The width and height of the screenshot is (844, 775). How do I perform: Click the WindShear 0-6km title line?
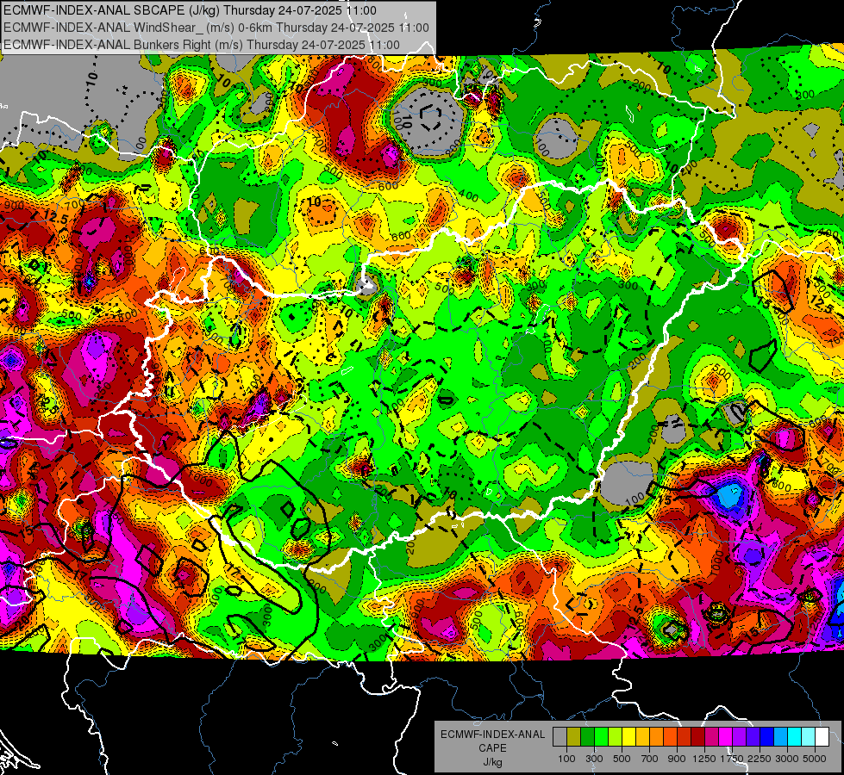point(216,28)
